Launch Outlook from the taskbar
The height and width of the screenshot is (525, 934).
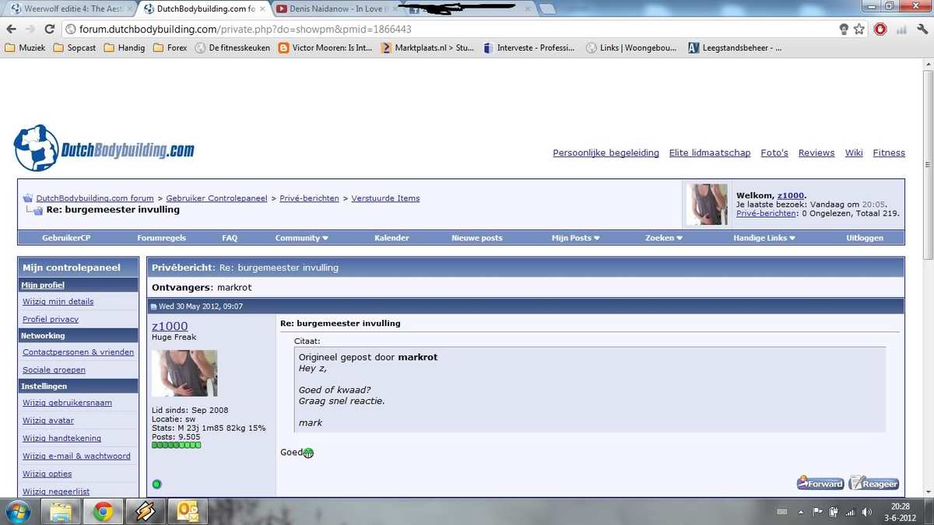pyautogui.click(x=188, y=511)
